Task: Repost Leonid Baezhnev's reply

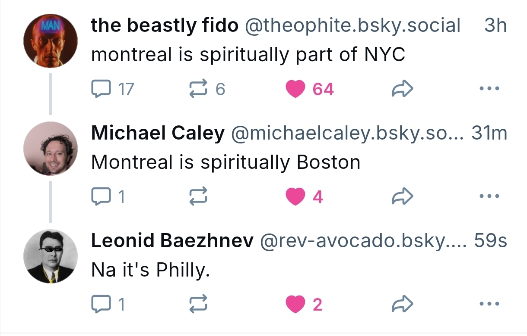Action: pyautogui.click(x=199, y=305)
